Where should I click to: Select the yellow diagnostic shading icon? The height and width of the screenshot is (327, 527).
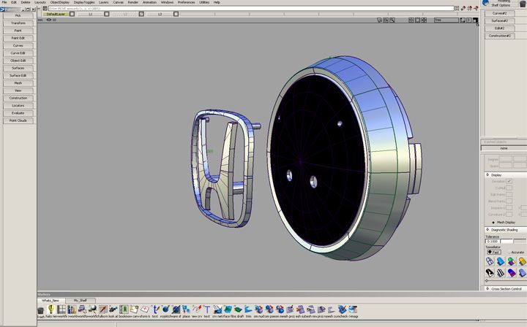click(x=521, y=261)
